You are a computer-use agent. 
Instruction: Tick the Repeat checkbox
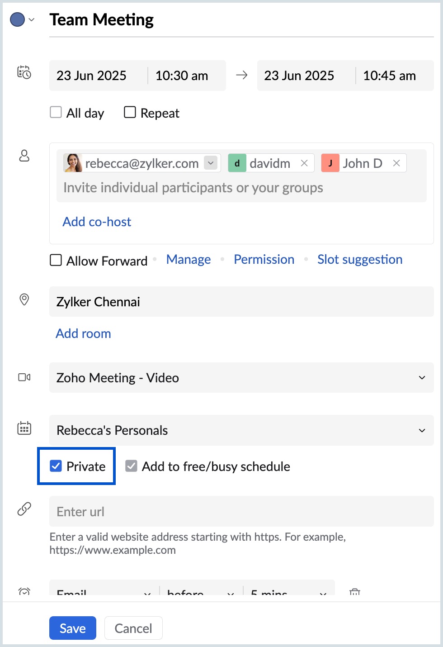[x=130, y=112]
